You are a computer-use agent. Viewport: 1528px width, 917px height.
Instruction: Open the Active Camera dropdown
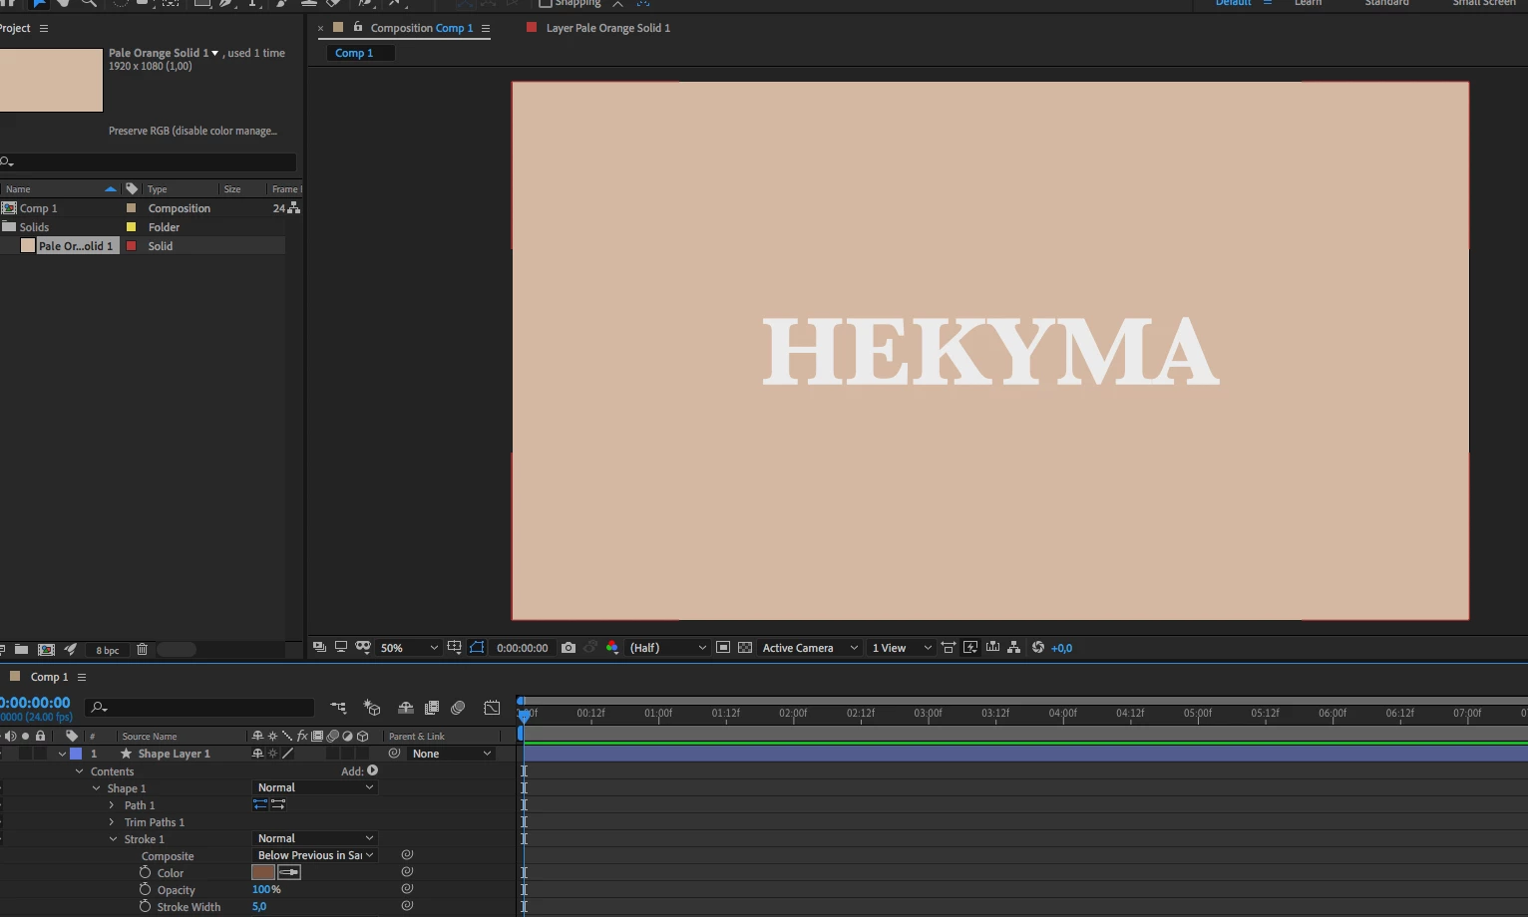click(810, 648)
